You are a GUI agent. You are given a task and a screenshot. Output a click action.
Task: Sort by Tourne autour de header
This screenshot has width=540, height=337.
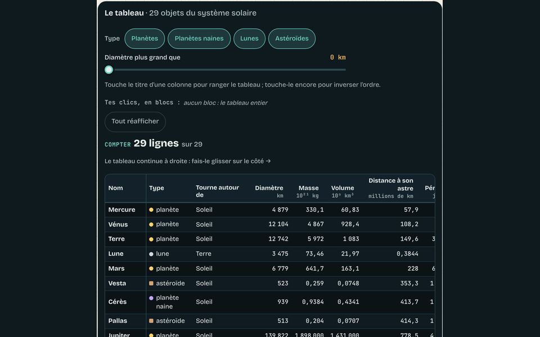tap(218, 191)
